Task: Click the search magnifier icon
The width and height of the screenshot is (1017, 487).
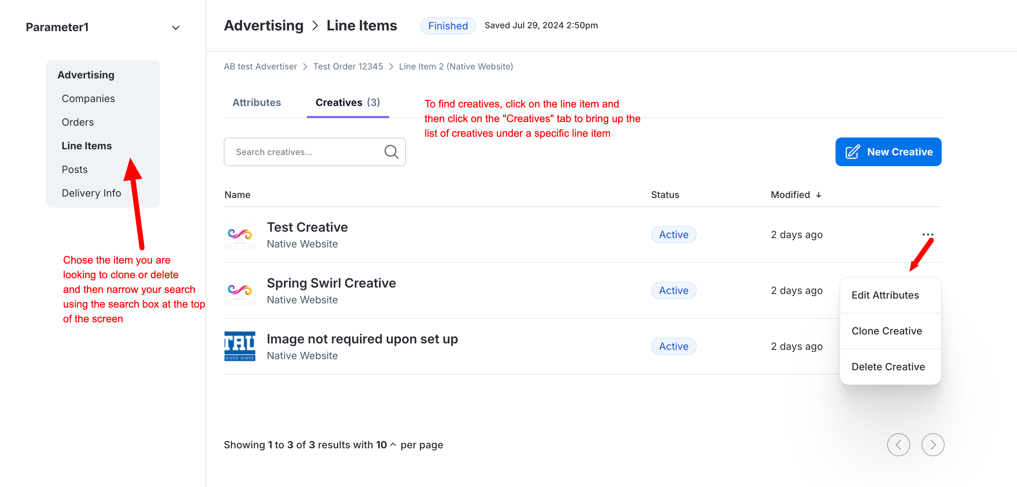Action: pyautogui.click(x=391, y=152)
